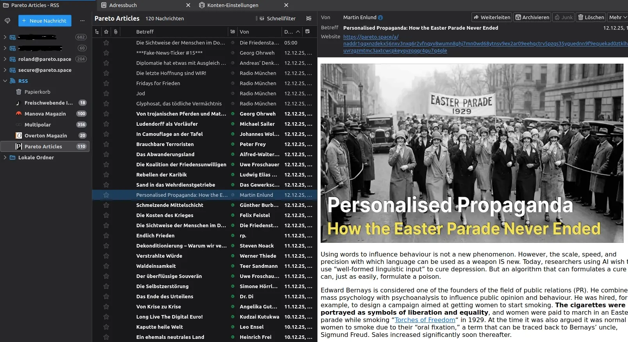Image resolution: width=628 pixels, height=342 pixels.
Task: Click the get messages cloud icon
Action: [x=7, y=21]
